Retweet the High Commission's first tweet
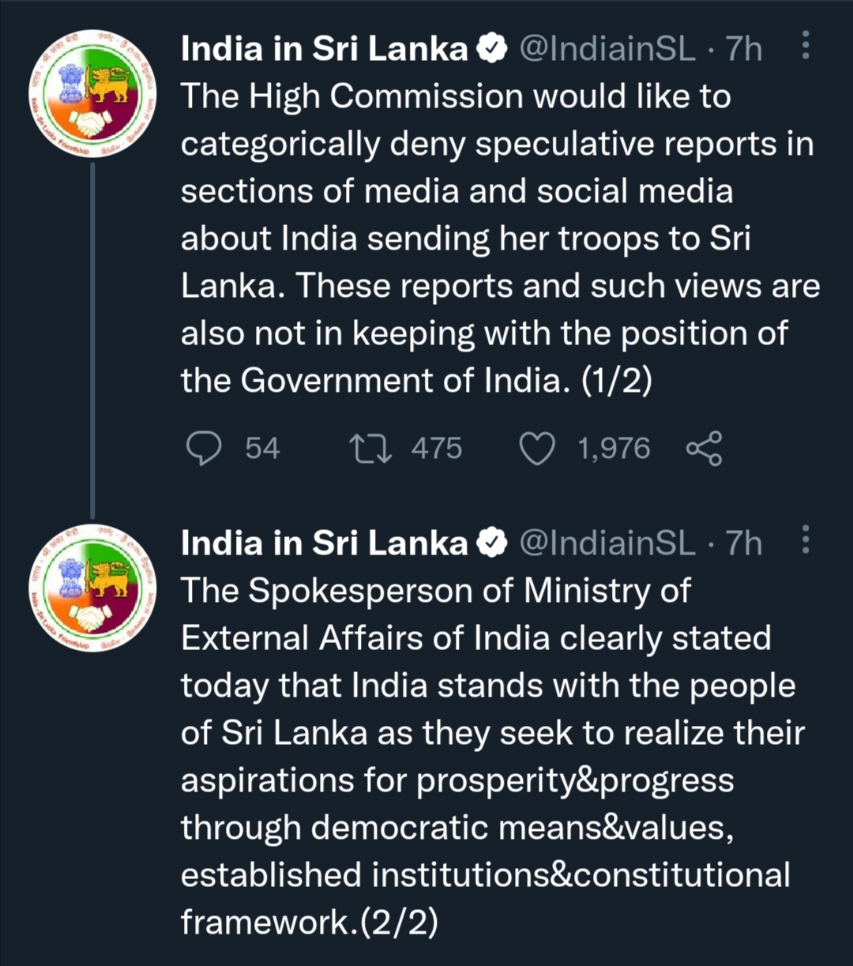The height and width of the screenshot is (966, 853). pos(369,449)
